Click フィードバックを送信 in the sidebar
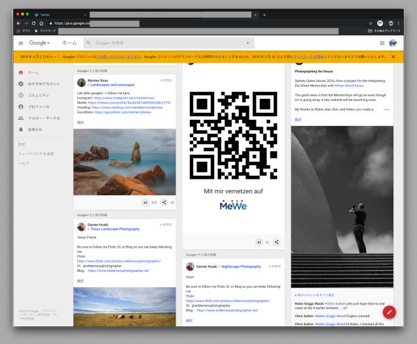 36,153
